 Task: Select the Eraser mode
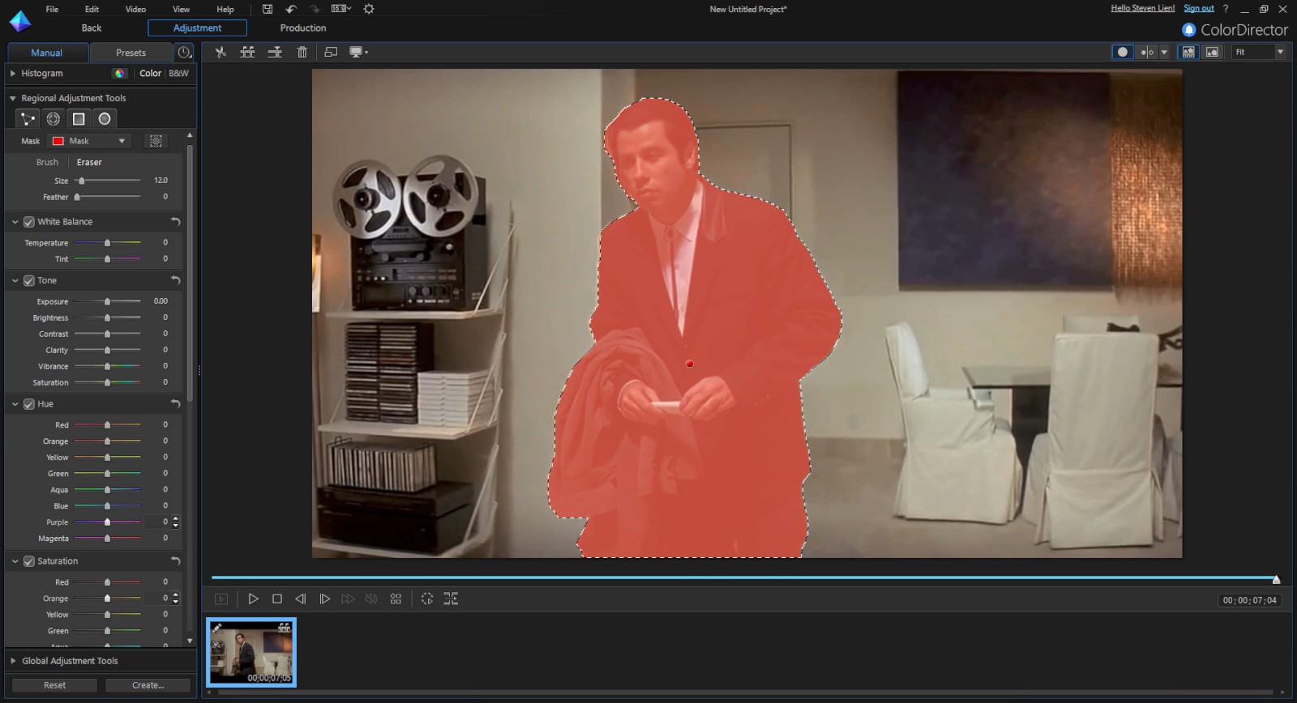click(89, 162)
